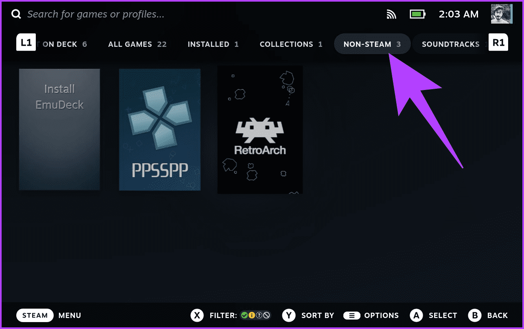Go to the Soundtracks tab

pyautogui.click(x=450, y=44)
